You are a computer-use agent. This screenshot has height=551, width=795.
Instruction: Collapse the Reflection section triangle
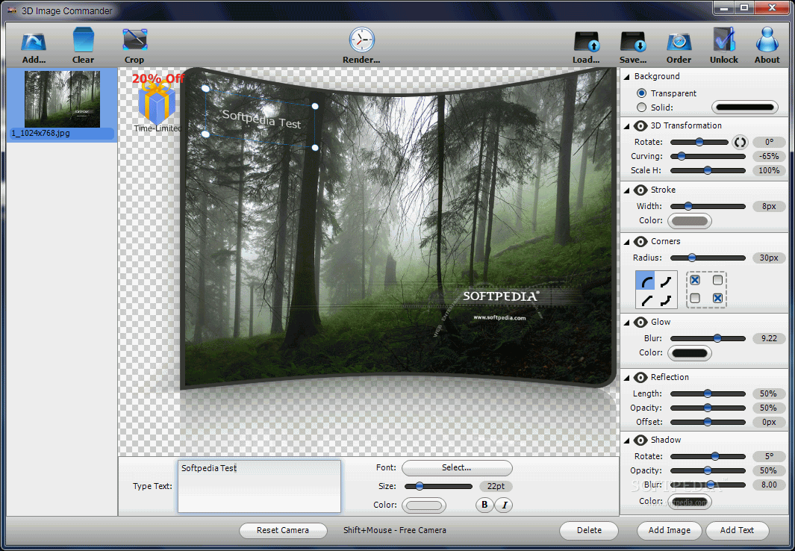click(x=627, y=378)
